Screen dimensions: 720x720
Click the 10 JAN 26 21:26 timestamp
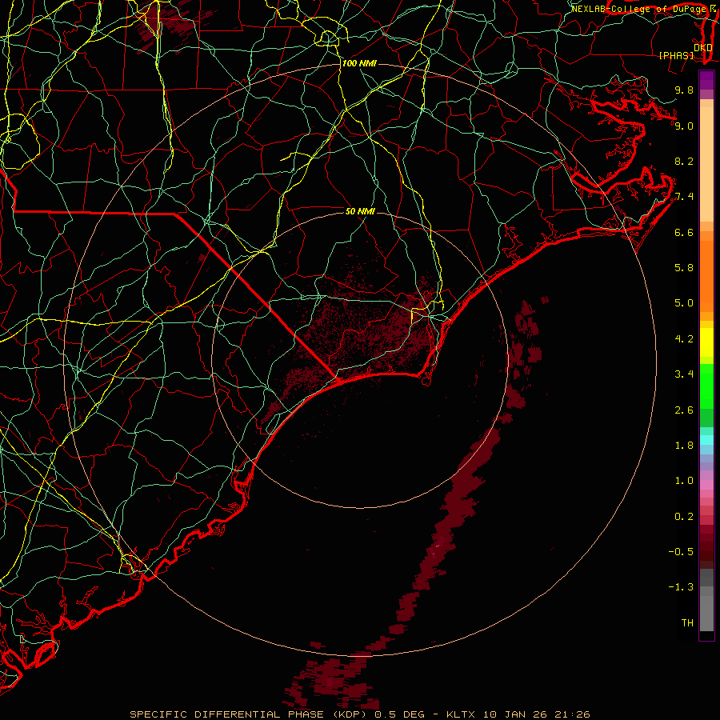pos(536,714)
